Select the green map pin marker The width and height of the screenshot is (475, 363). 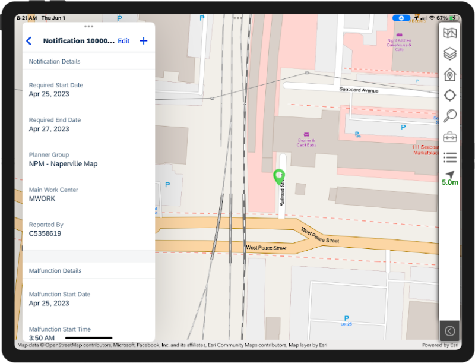278,176
